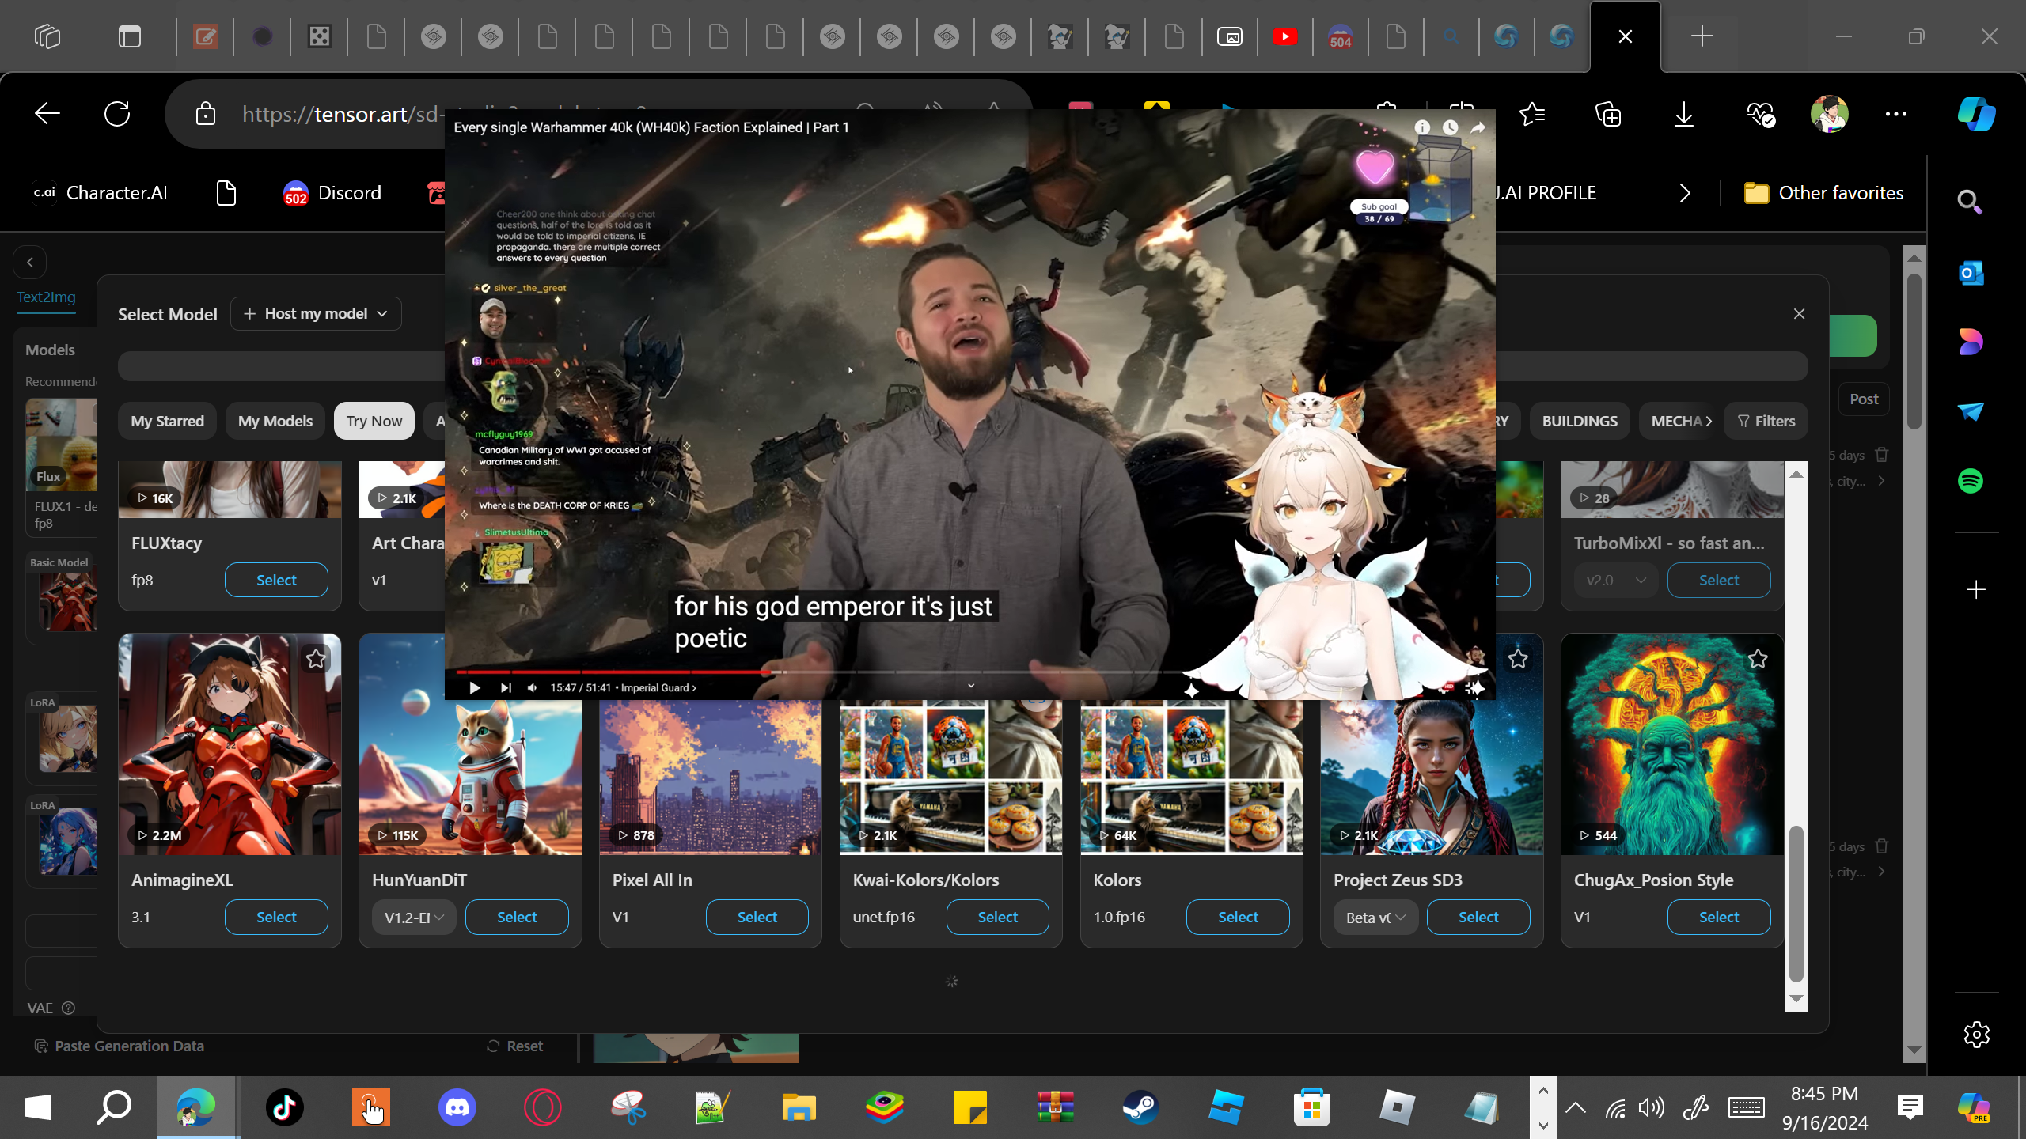Expand the first 5 days history entry
Image resolution: width=2026 pixels, height=1139 pixels.
click(1881, 481)
